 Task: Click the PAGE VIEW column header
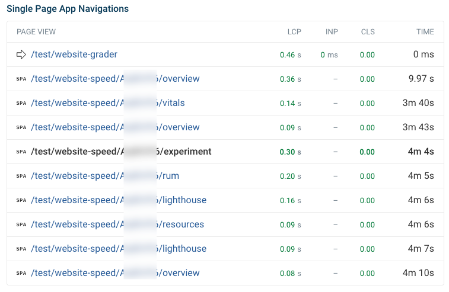coord(36,32)
